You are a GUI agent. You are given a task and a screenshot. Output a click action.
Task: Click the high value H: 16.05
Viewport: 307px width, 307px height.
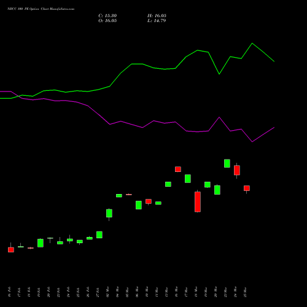[x=157, y=16]
